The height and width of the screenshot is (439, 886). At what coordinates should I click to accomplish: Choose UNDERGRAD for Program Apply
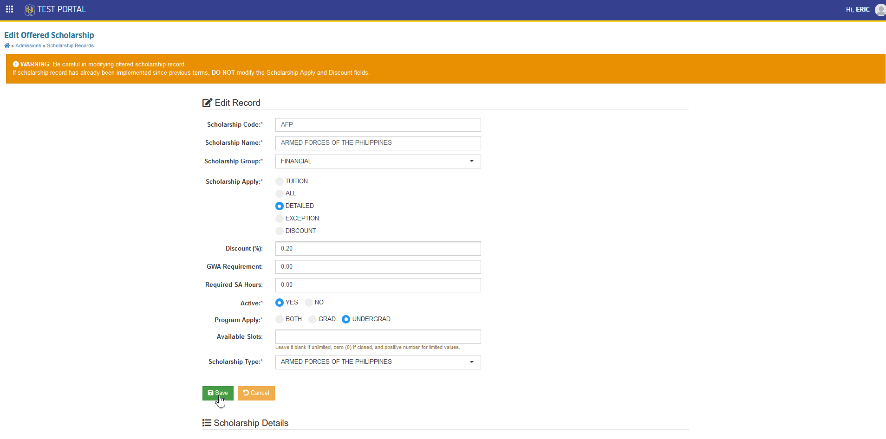click(x=346, y=319)
